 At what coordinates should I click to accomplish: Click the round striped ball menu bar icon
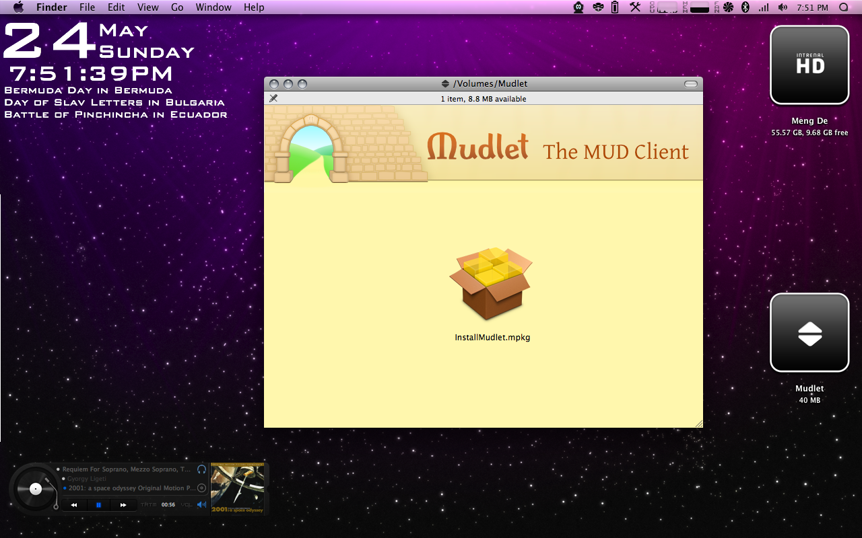tap(597, 7)
